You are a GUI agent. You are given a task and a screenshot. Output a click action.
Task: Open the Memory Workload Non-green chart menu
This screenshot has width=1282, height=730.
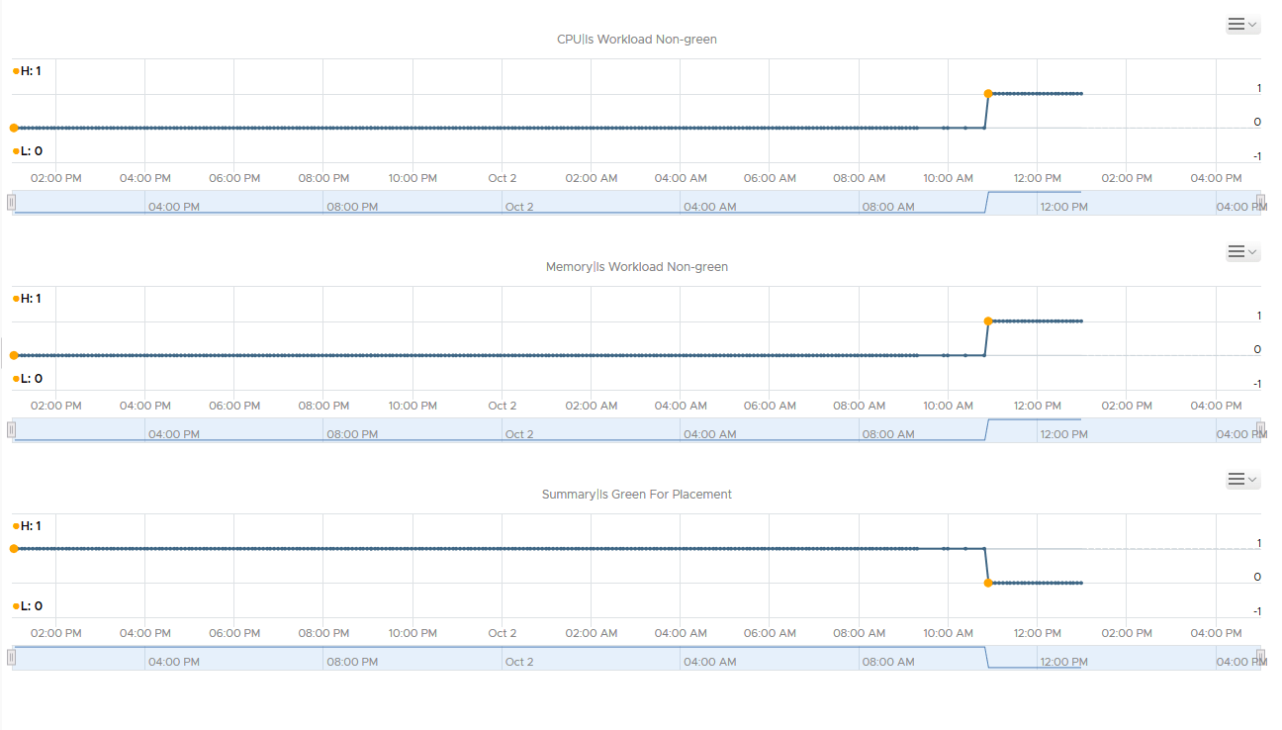(x=1242, y=252)
